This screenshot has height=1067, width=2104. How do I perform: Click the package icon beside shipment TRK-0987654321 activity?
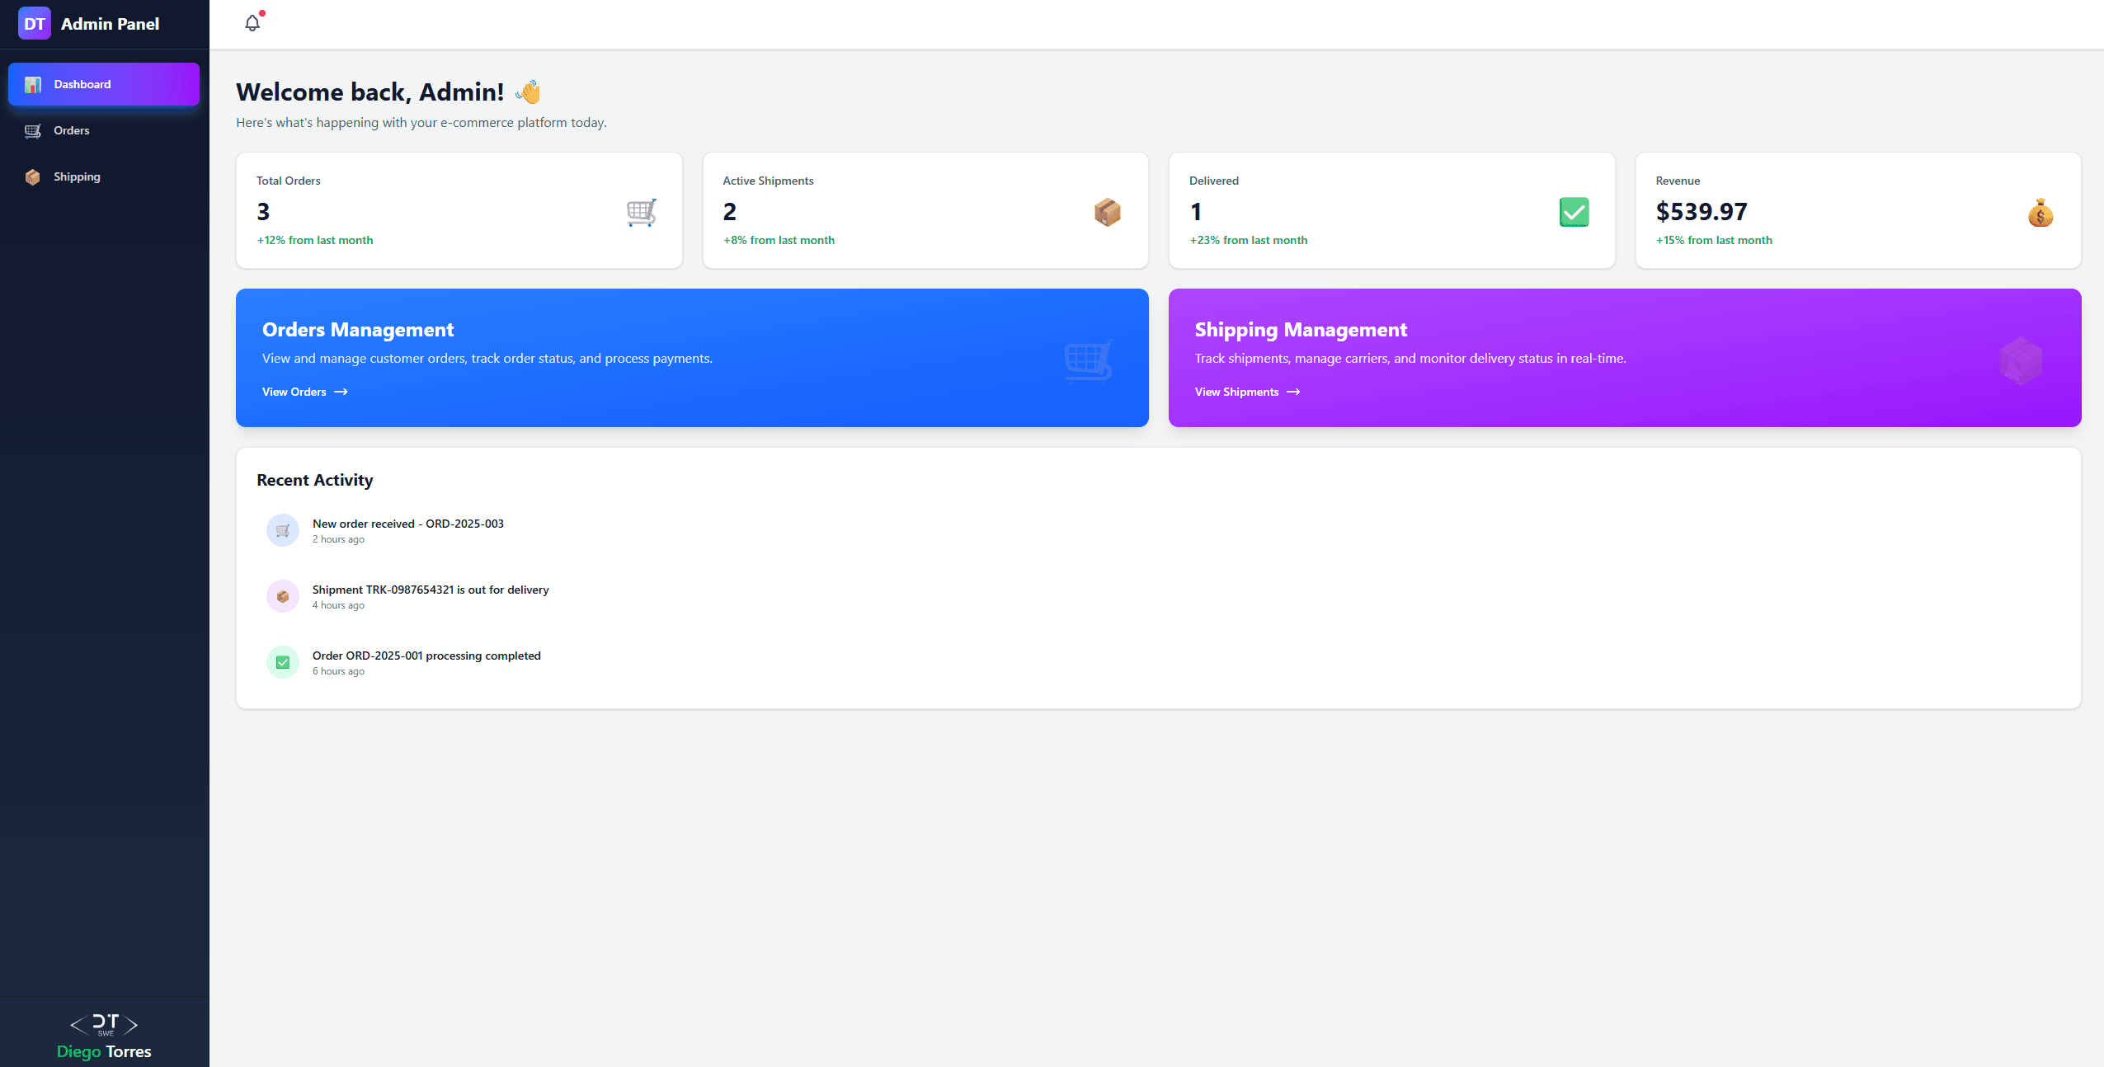click(283, 595)
